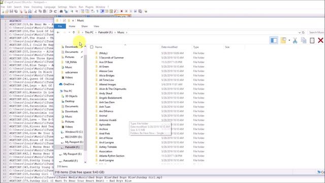The image size is (325, 183).
Task: Open the Notepad++ Encoding menu
Action: [x=37, y=7]
